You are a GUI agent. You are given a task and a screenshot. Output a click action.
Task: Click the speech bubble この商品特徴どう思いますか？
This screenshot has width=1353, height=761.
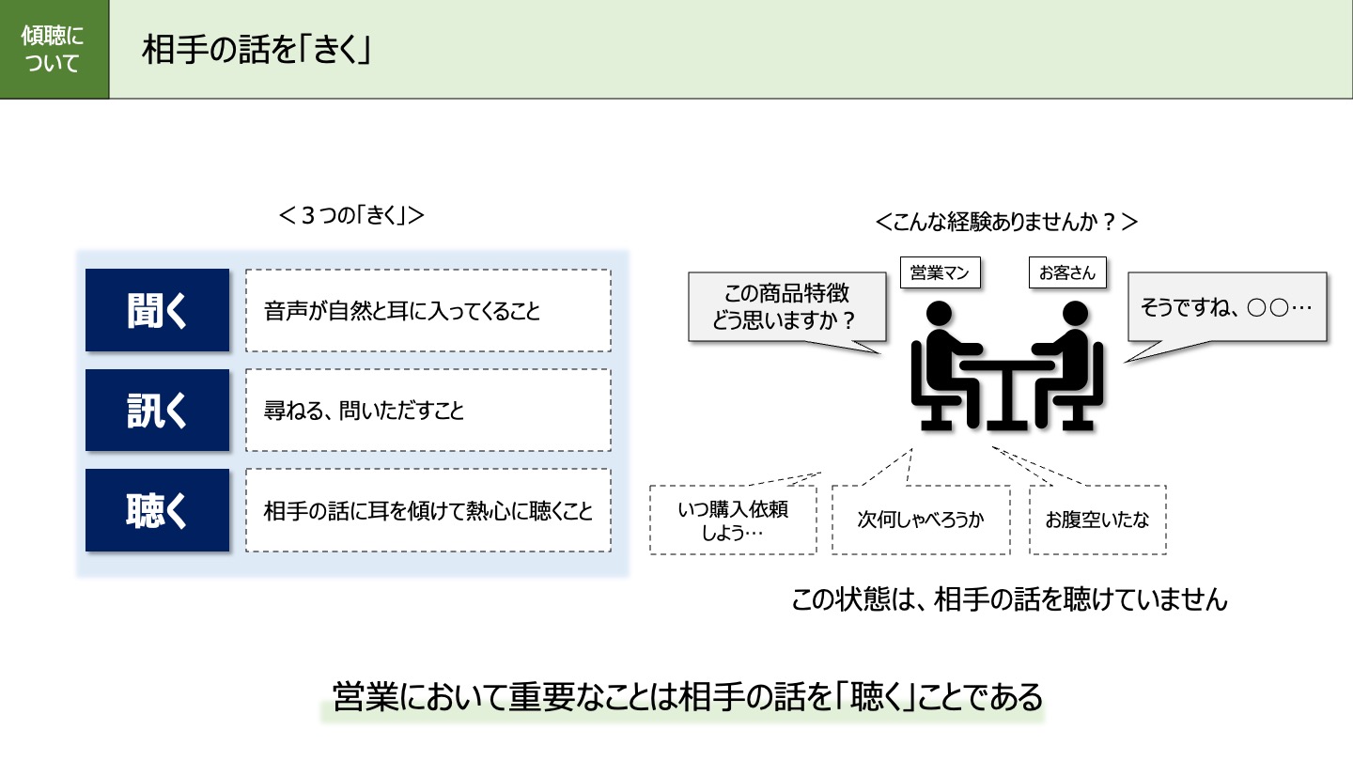coord(787,308)
